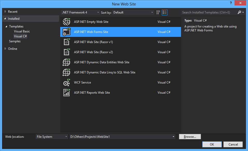Screen dimensions: 248x151
Task: Click the WCF Service gear icon
Action: 66,83
